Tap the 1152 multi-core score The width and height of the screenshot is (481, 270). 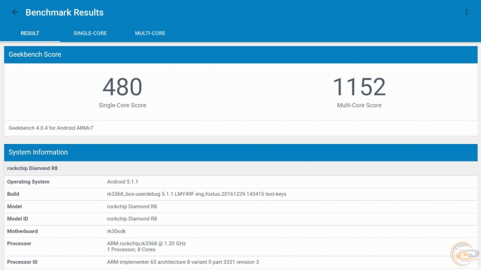[x=359, y=87]
